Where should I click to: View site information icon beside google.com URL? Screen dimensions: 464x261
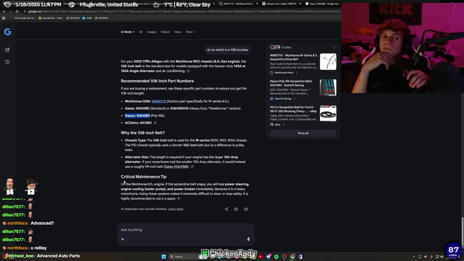(x=25, y=11)
